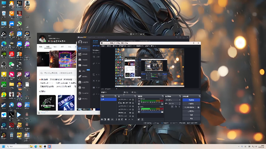Move source up with Sources footer arrow
Viewport: 266px width, 149px height.
(129, 120)
